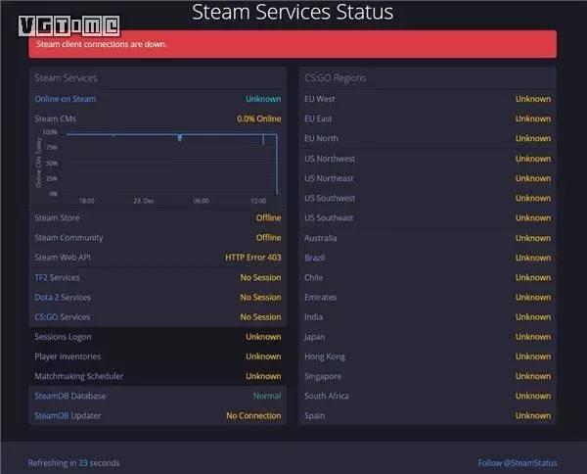Click the South Africa region label
Image resolution: width=587 pixels, height=474 pixels.
(x=327, y=396)
